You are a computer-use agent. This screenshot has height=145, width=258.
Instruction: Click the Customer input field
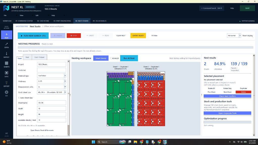(x=51, y=70)
